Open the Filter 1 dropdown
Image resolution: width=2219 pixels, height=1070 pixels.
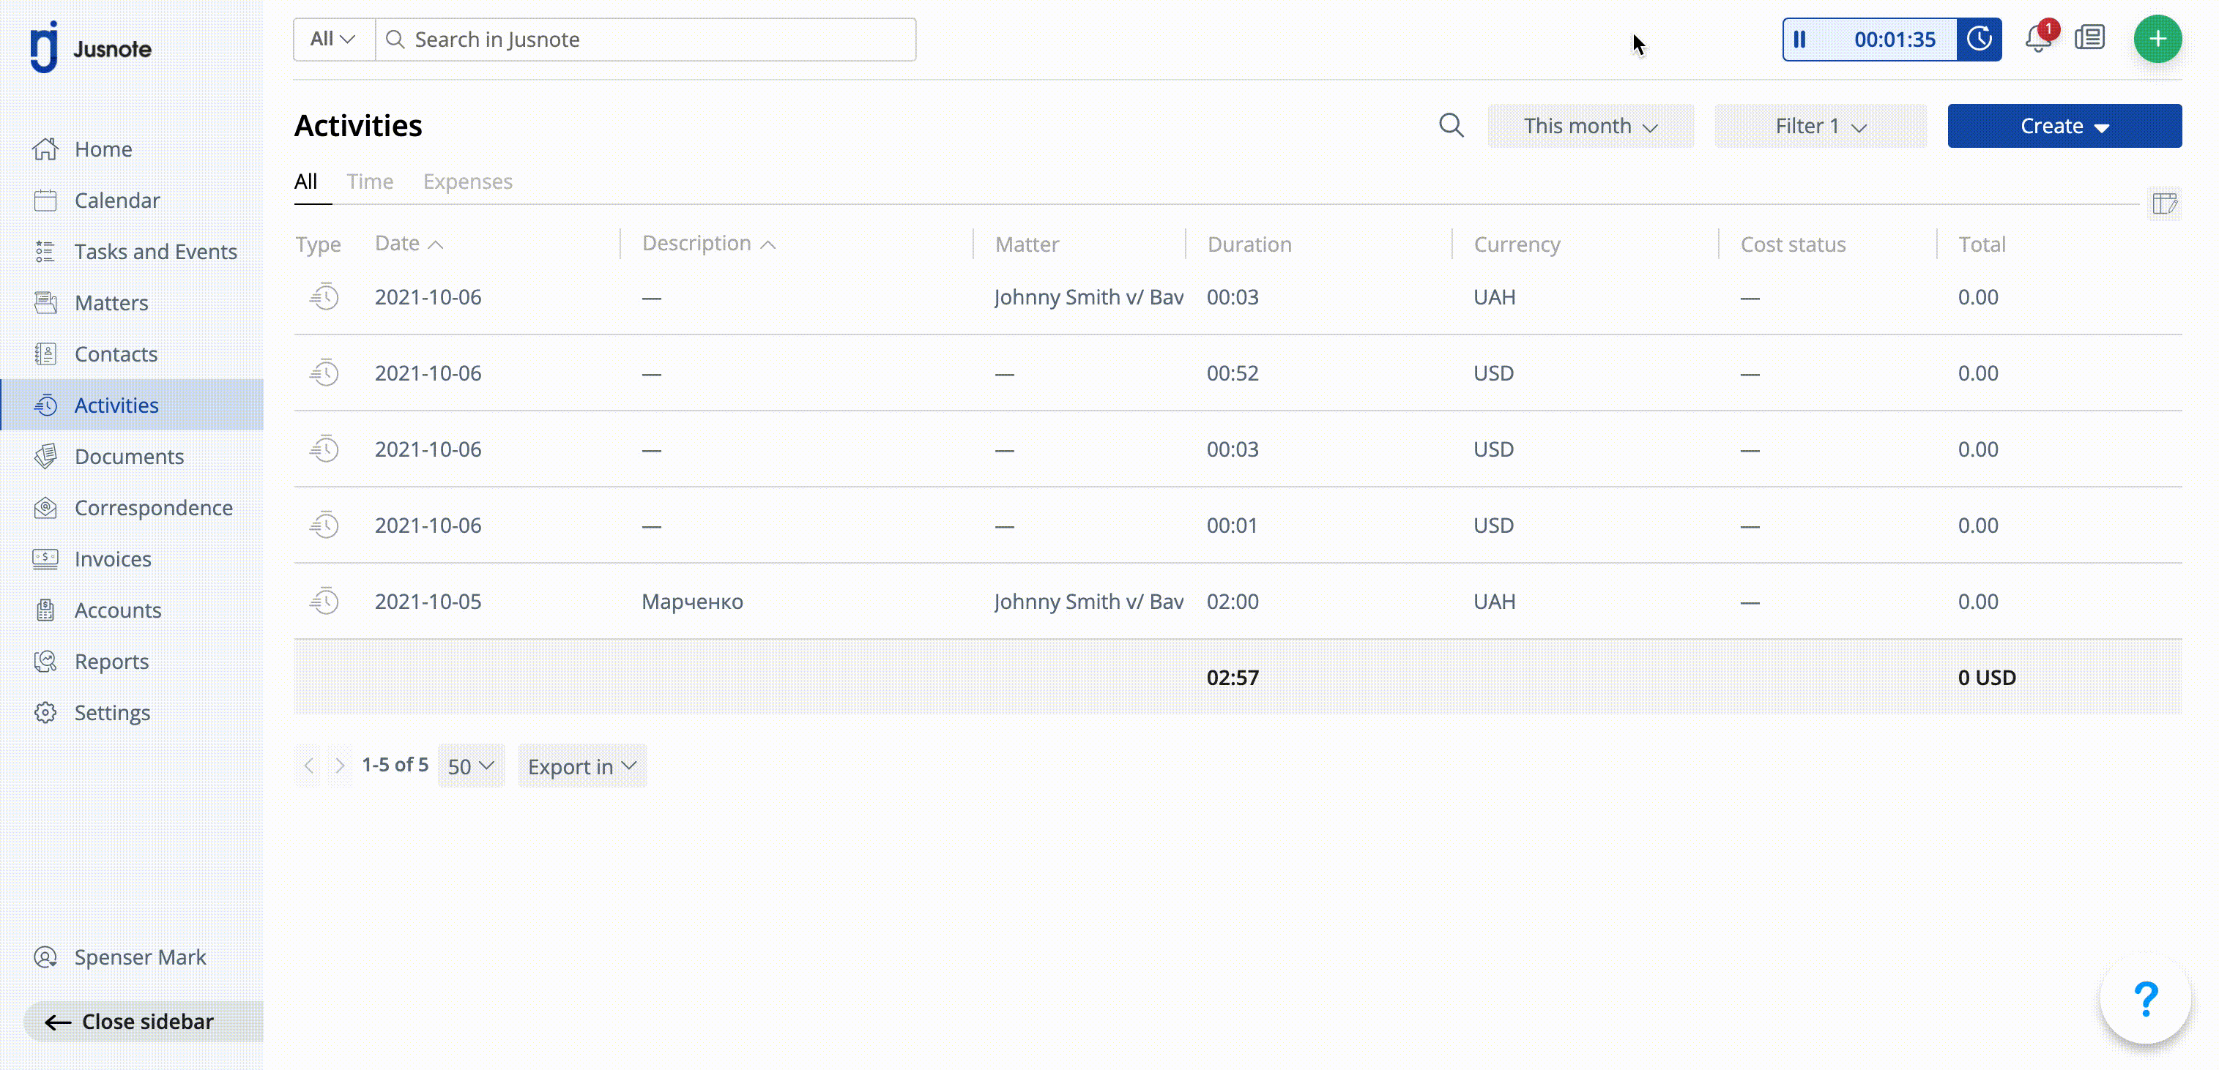click(x=1820, y=126)
